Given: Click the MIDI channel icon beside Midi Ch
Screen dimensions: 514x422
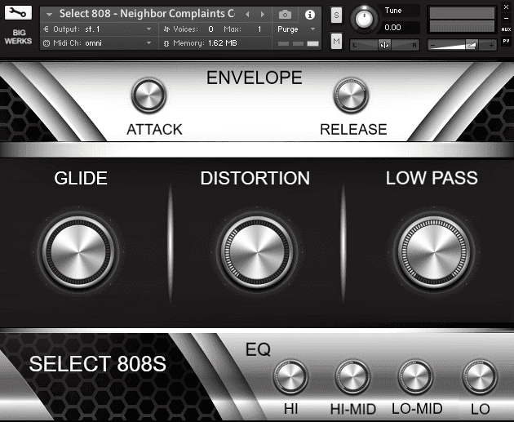Looking at the screenshot, I should coord(47,43).
